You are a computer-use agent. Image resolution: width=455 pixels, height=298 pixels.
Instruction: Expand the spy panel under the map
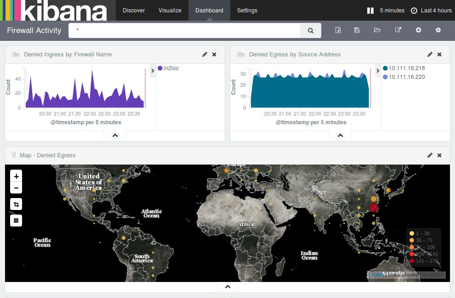coord(227,287)
